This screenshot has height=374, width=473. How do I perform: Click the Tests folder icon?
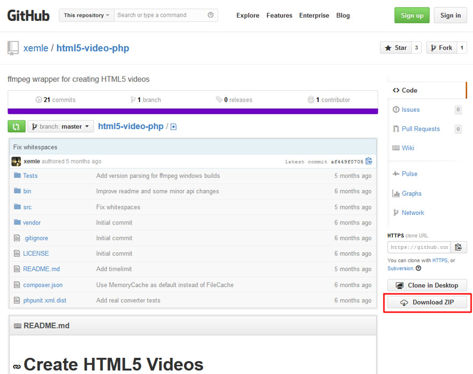[17, 175]
